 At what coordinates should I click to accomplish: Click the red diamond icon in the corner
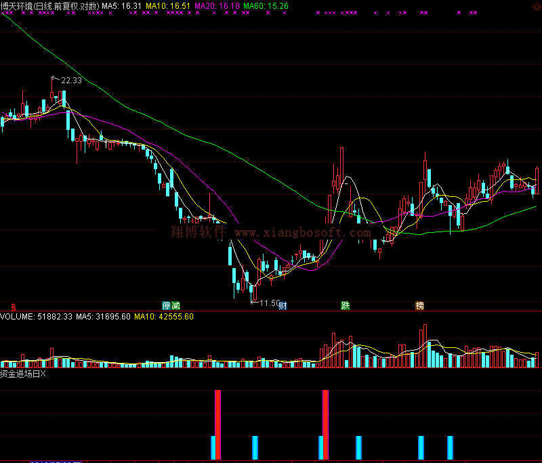(x=537, y=7)
